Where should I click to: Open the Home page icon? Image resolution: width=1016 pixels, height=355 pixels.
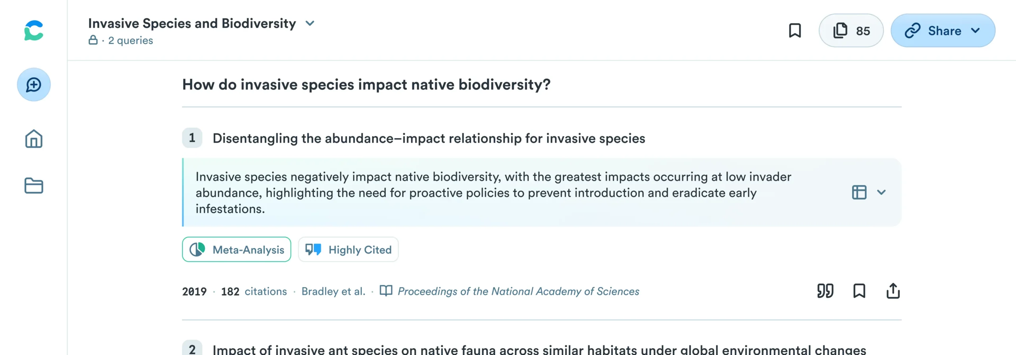pos(34,139)
